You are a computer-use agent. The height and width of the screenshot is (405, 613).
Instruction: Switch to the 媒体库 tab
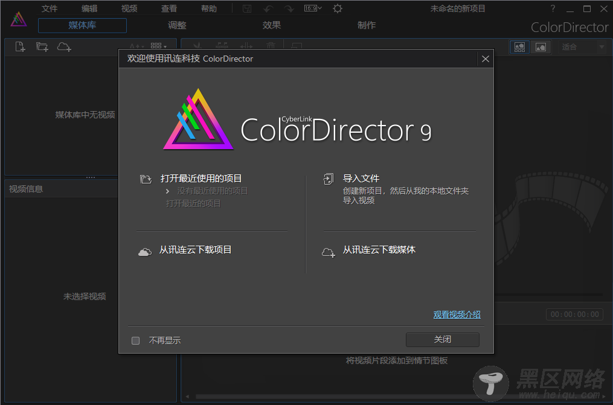82,25
